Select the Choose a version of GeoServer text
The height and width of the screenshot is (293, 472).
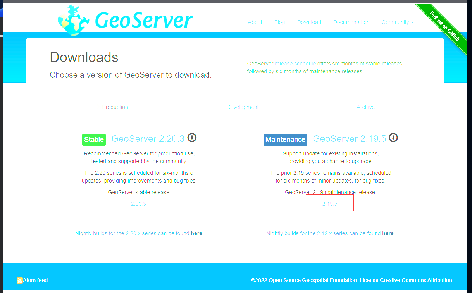(131, 75)
